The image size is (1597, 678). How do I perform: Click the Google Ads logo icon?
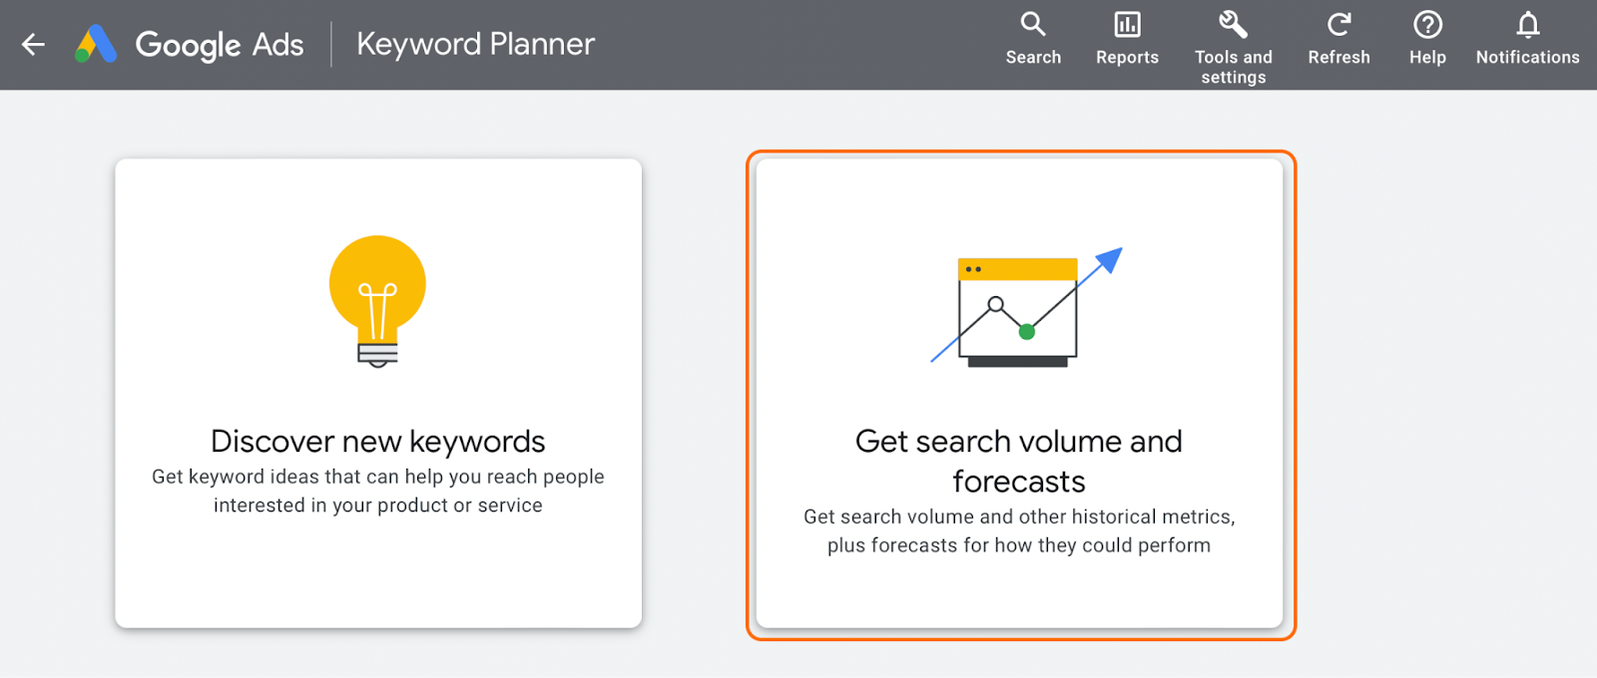pyautogui.click(x=97, y=44)
